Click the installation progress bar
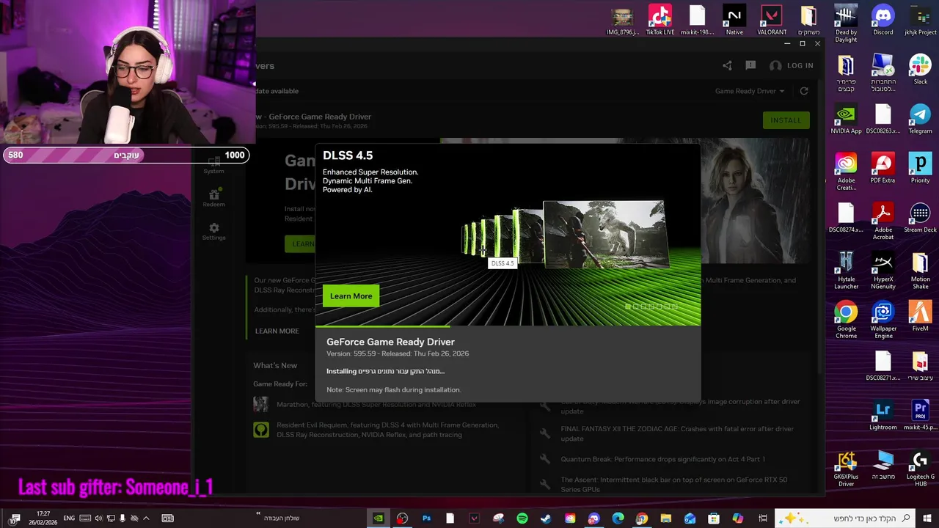939x528 pixels. 508,326
